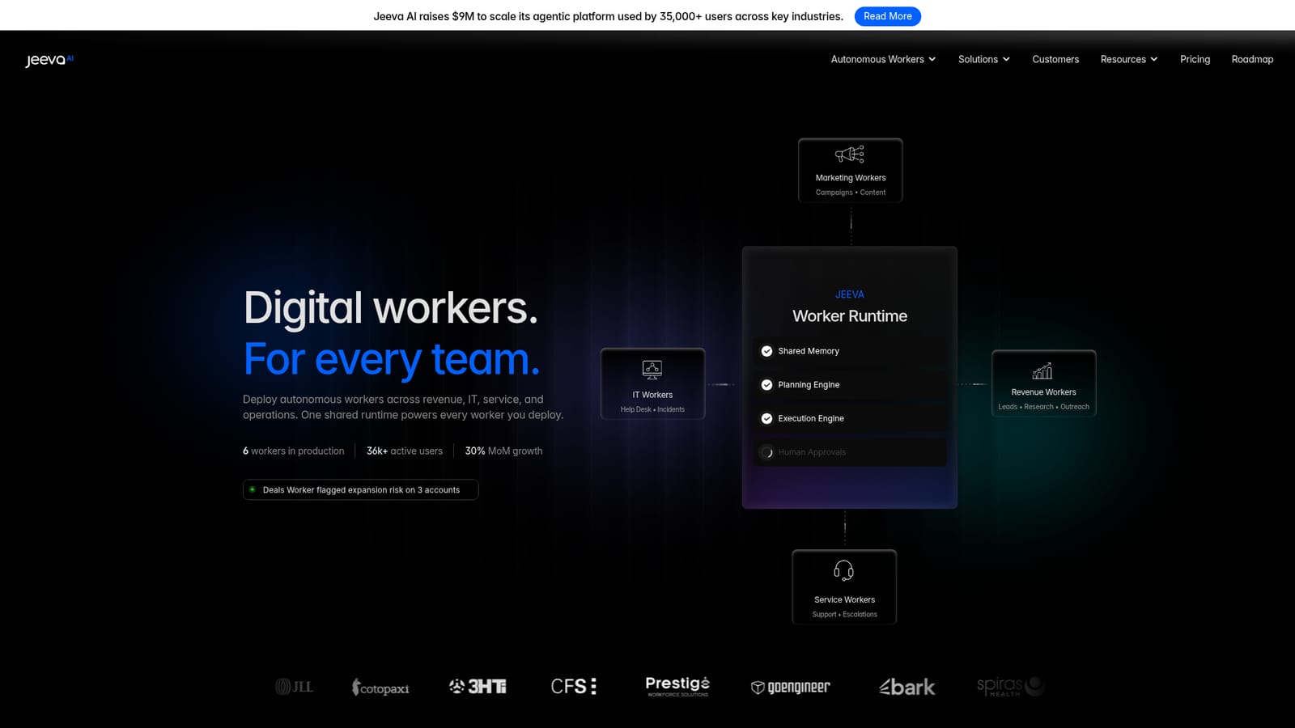This screenshot has height=728, width=1295.
Task: Click the Prestige Workforce Solutions logo
Action: [x=677, y=686]
